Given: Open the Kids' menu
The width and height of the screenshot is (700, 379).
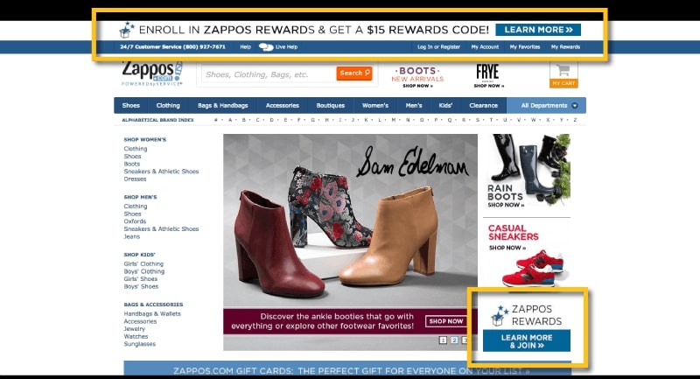Looking at the screenshot, I should pos(445,105).
